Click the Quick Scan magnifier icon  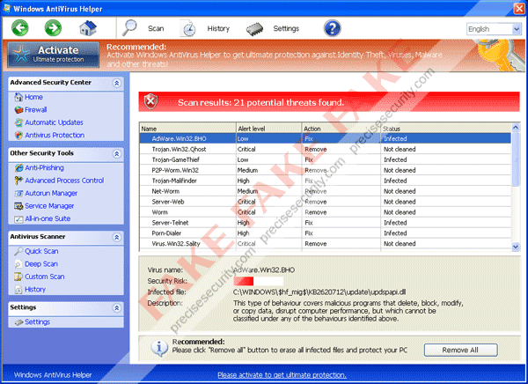(18, 252)
